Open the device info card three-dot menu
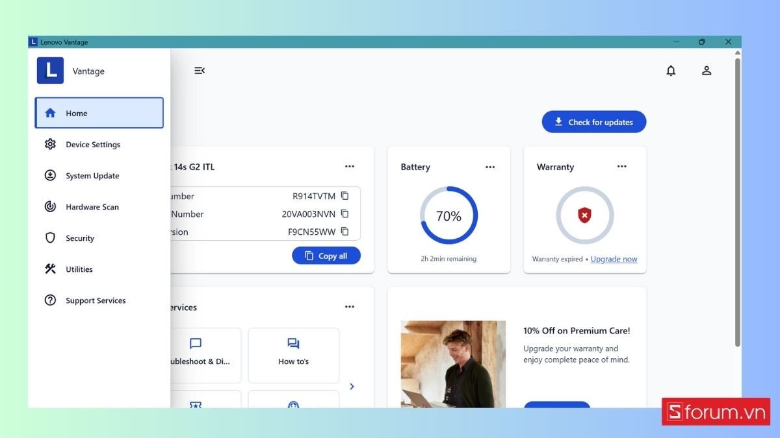Image resolution: width=780 pixels, height=438 pixels. [350, 167]
